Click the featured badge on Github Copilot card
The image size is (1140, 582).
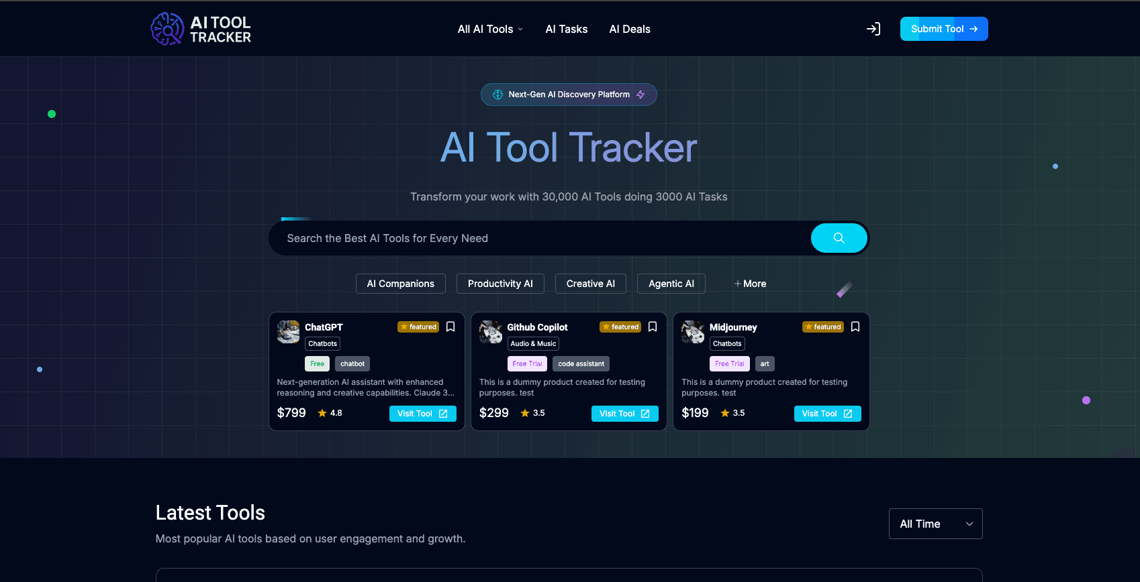pos(620,327)
